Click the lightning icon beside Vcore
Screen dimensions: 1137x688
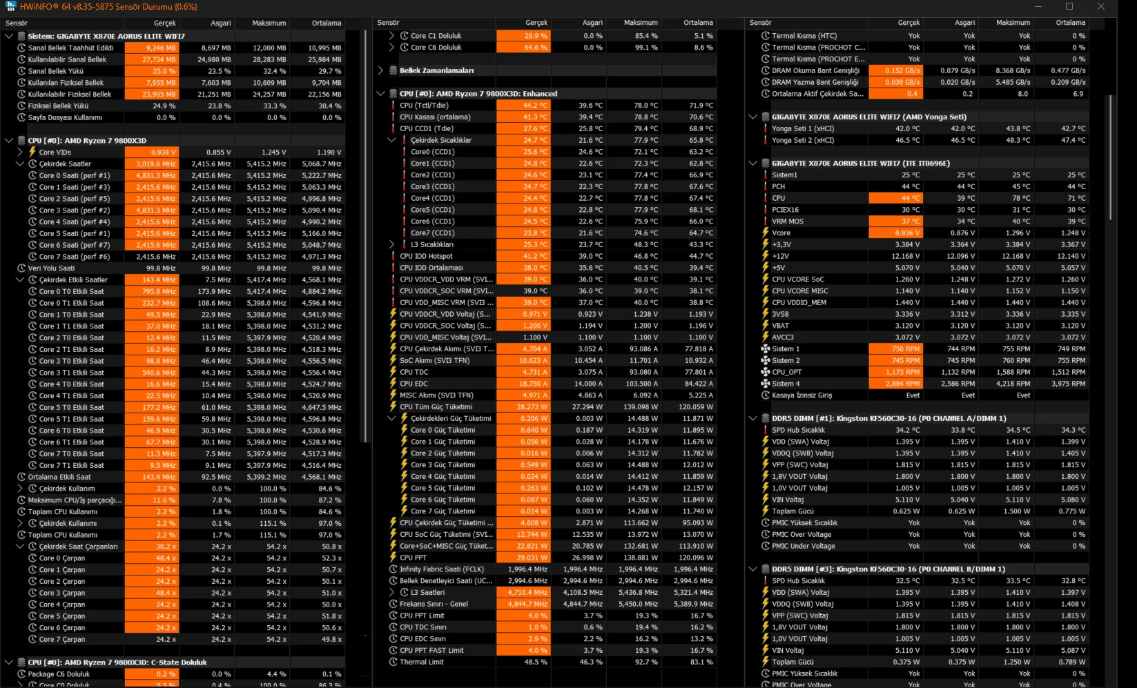(766, 233)
